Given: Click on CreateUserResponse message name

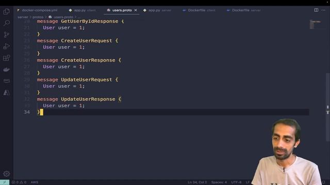Looking at the screenshot, I should click(88, 60).
